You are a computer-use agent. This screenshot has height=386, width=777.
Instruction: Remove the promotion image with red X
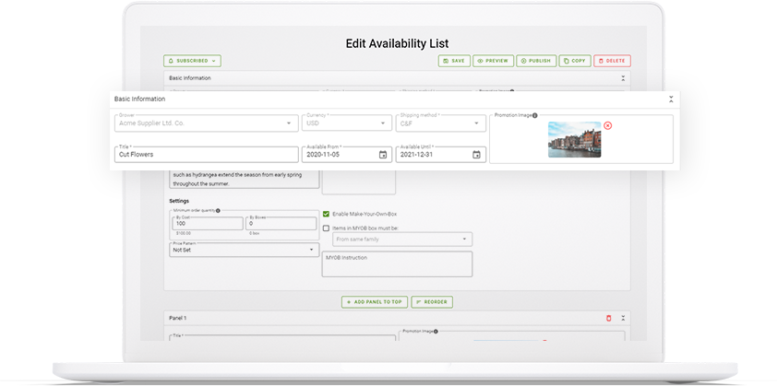[x=607, y=125]
